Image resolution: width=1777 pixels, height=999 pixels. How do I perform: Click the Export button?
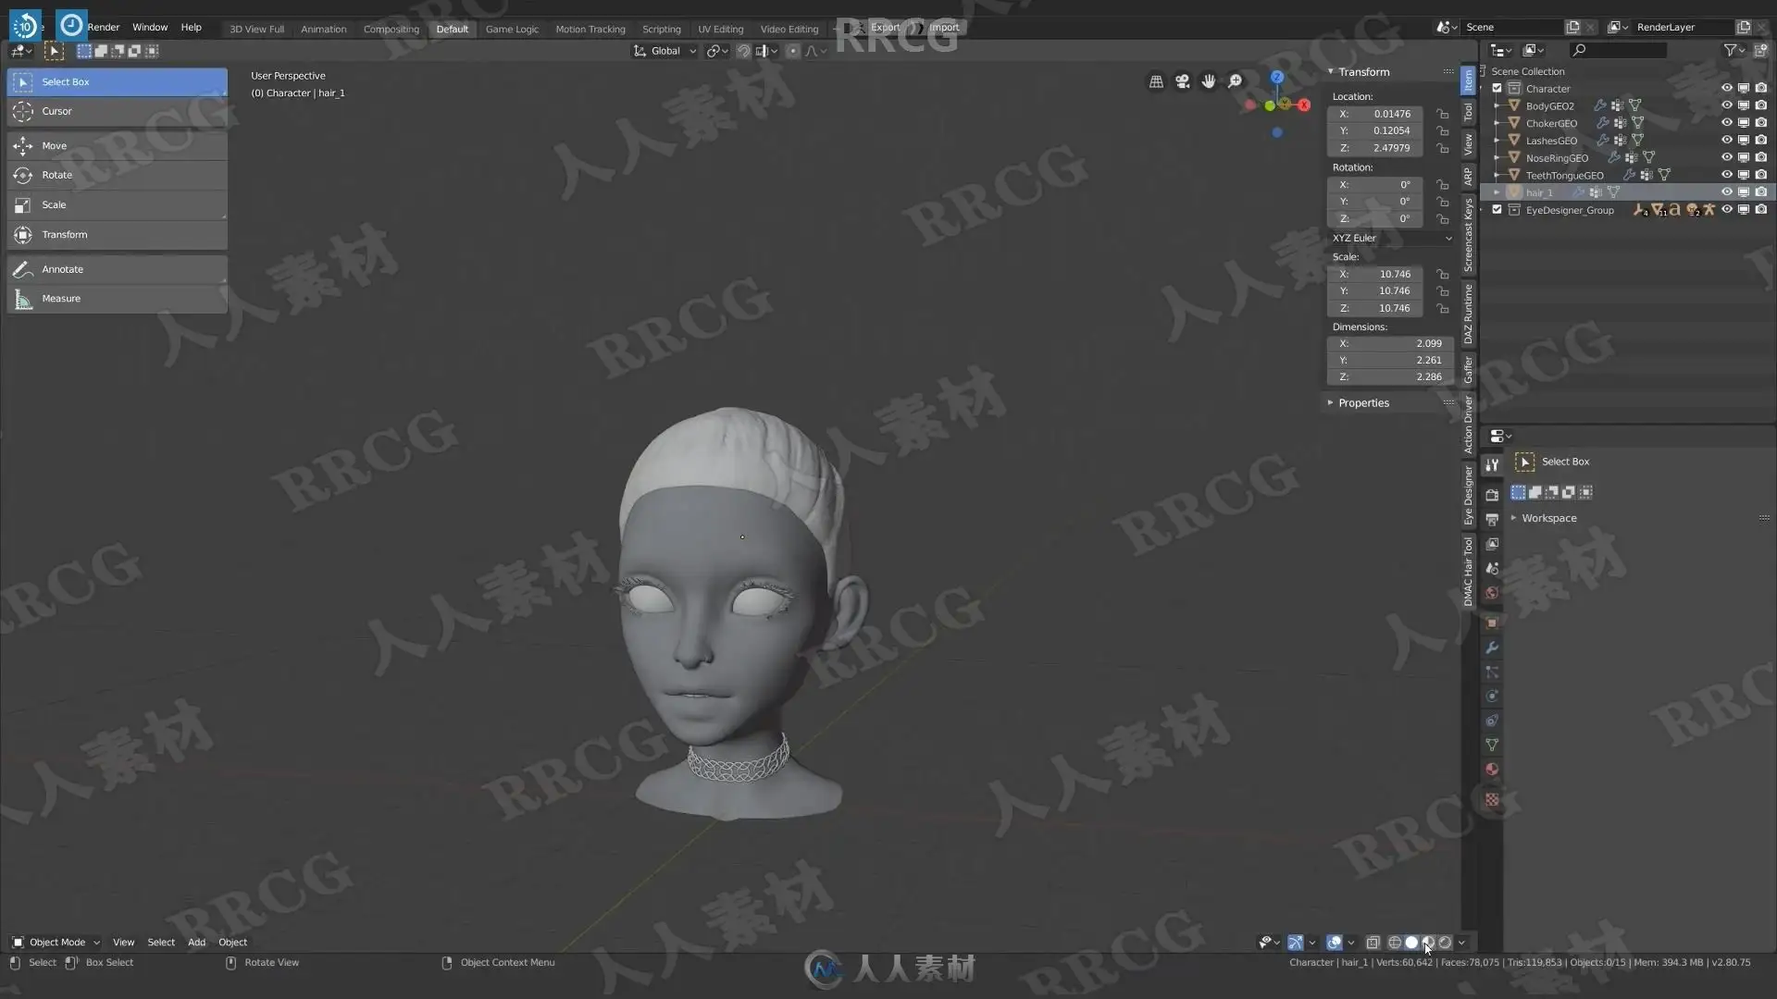point(884,28)
